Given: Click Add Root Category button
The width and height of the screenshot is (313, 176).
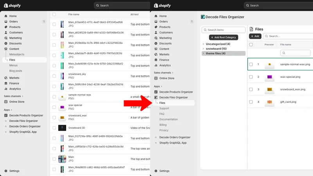Looking at the screenshot, I should pos(223,37).
